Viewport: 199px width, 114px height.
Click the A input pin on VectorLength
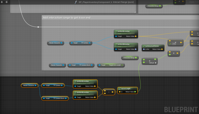point(119,92)
